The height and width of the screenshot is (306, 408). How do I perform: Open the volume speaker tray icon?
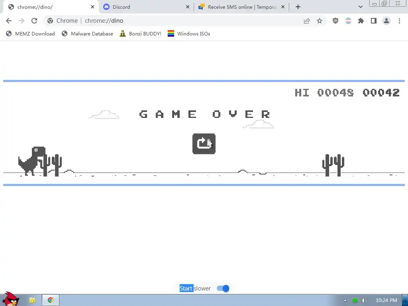pos(365,300)
